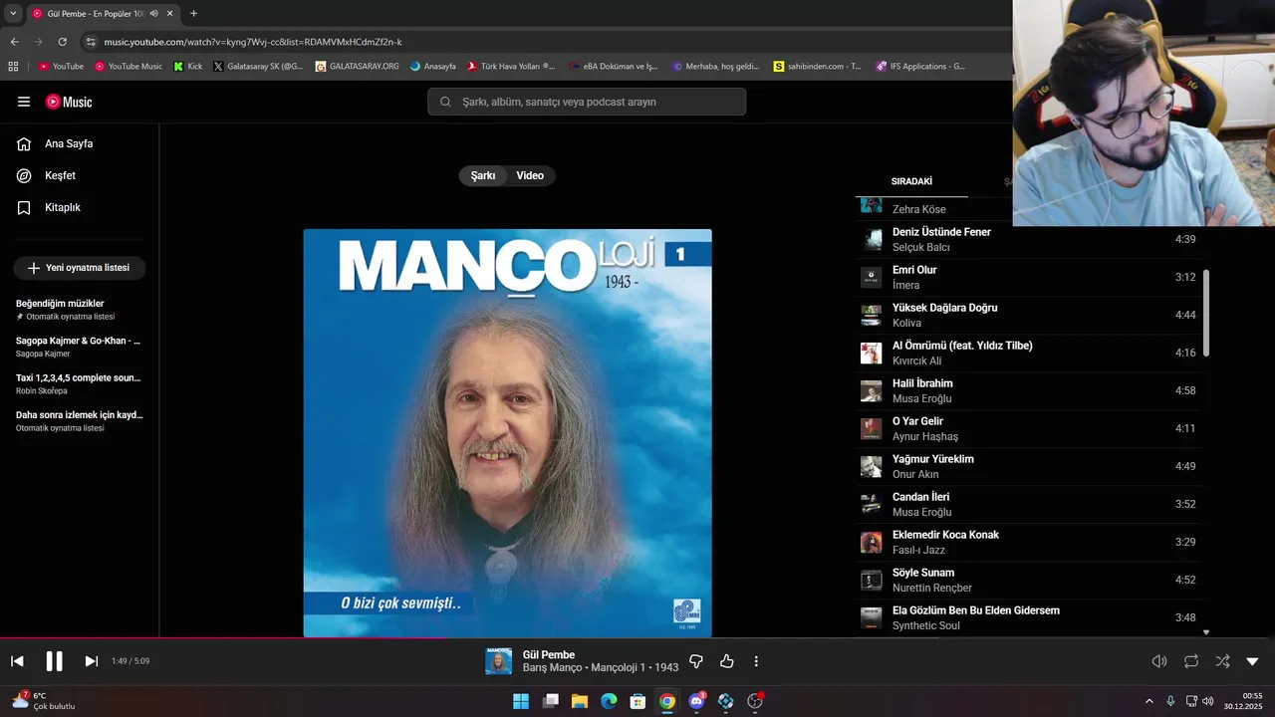Play Eklemedir Koca Konak by Fasıl-ı Jazz
The image size is (1275, 717).
(1029, 542)
